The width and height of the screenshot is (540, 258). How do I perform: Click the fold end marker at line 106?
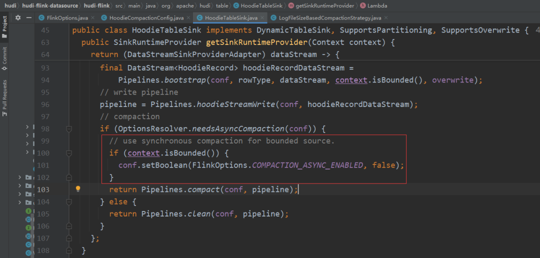pos(69,226)
